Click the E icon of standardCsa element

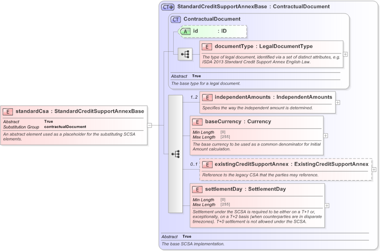pos(8,112)
